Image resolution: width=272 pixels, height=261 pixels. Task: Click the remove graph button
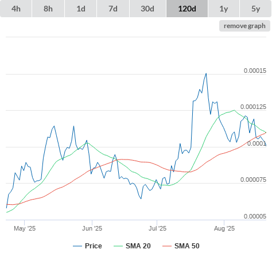tap(244, 26)
